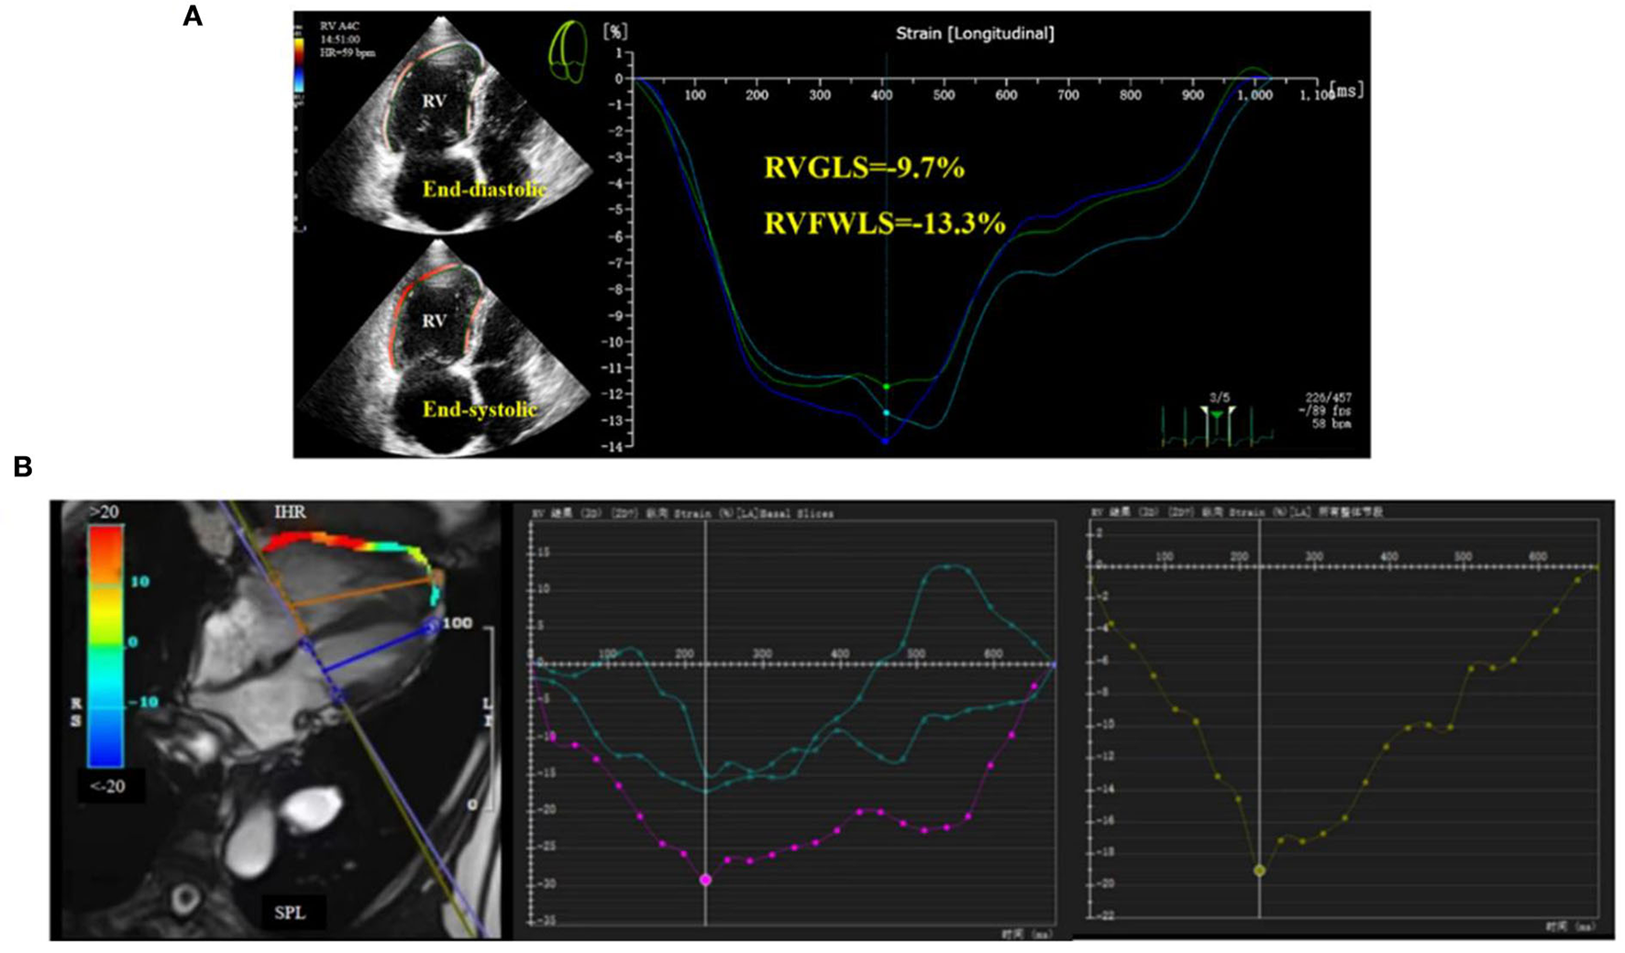
Task: Click the SPL orientation label on the MRI
Action: (x=290, y=913)
